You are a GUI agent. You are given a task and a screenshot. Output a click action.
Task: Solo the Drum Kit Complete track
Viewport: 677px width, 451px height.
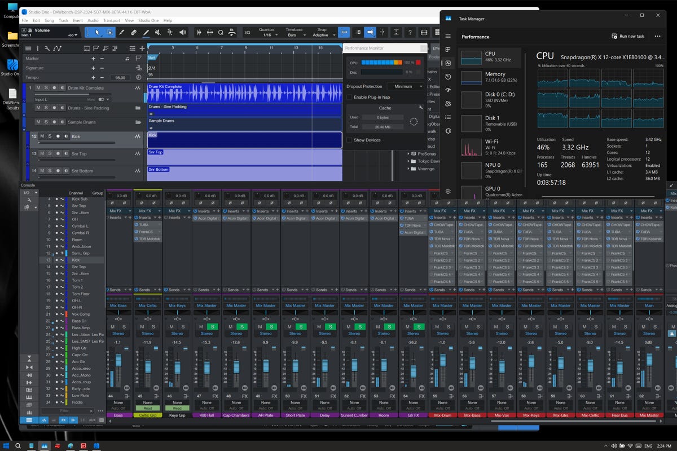pos(46,88)
